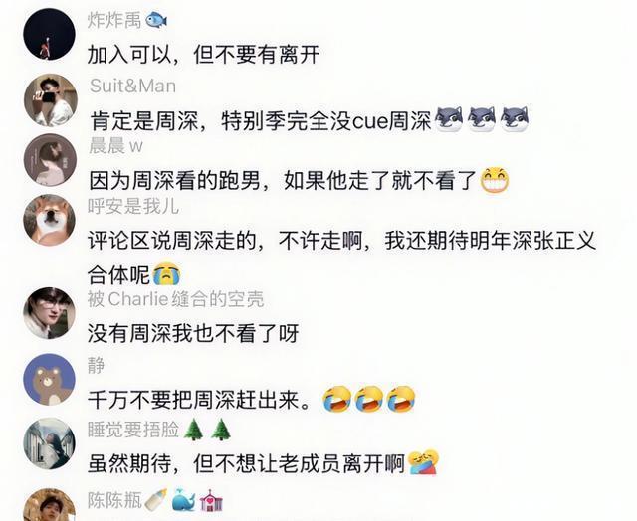This screenshot has width=637, height=521.
Task: Tap the grinning emoji after 就不看了
Action: coord(495,179)
